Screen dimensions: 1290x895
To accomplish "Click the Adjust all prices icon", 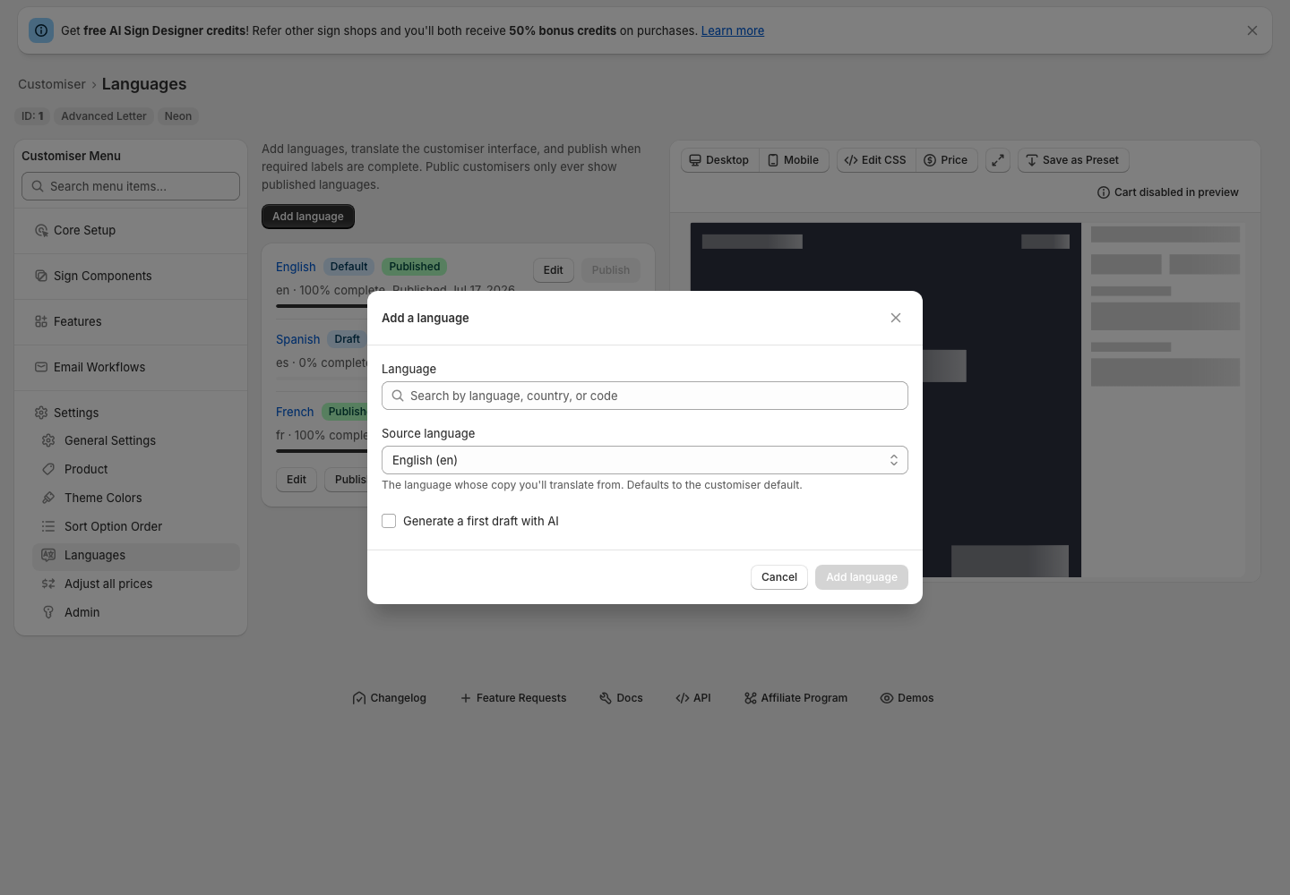I will pyautogui.click(x=48, y=584).
